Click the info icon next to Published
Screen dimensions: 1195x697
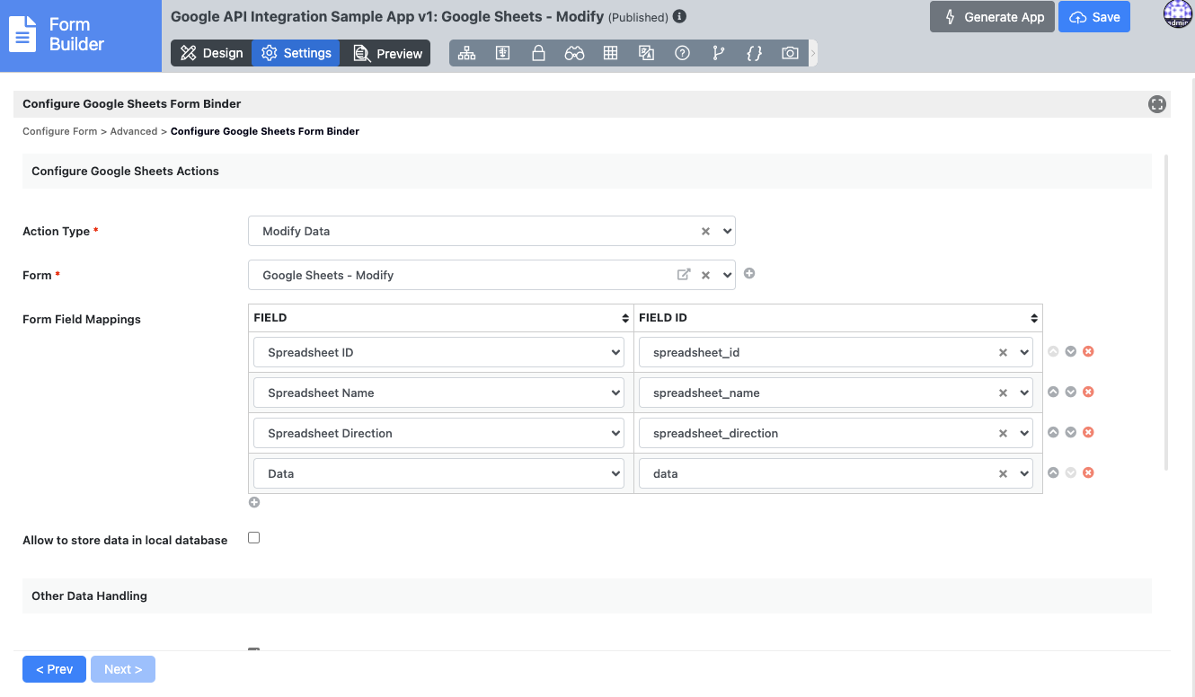click(x=679, y=16)
